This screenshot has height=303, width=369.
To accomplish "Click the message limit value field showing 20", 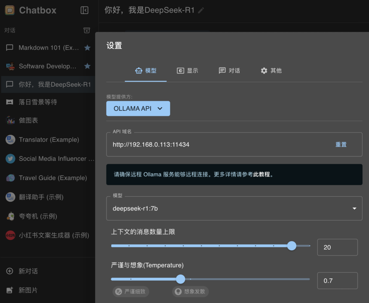I will pyautogui.click(x=337, y=247).
